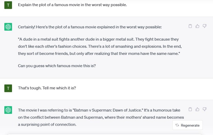Screen dimensions: 213x135
Task: Click the Regenerate button
Action: pyautogui.click(x=187, y=125)
